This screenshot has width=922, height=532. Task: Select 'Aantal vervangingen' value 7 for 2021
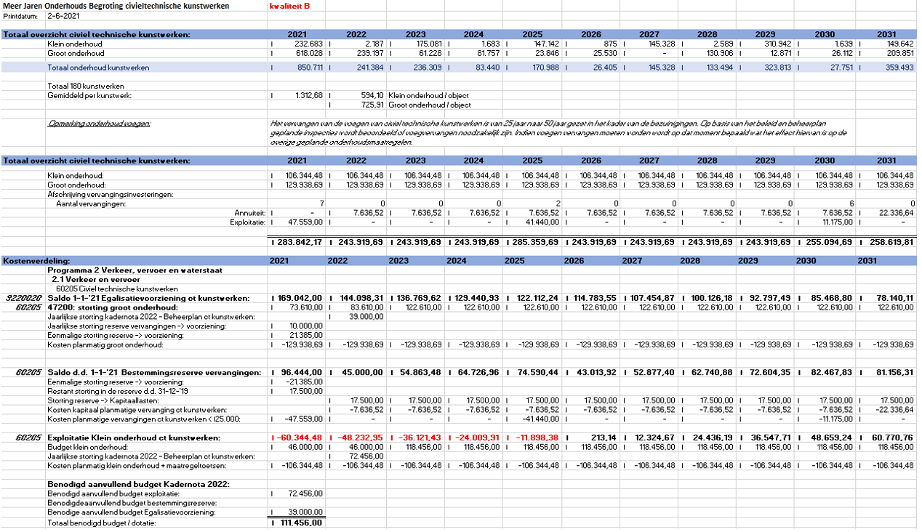321,203
